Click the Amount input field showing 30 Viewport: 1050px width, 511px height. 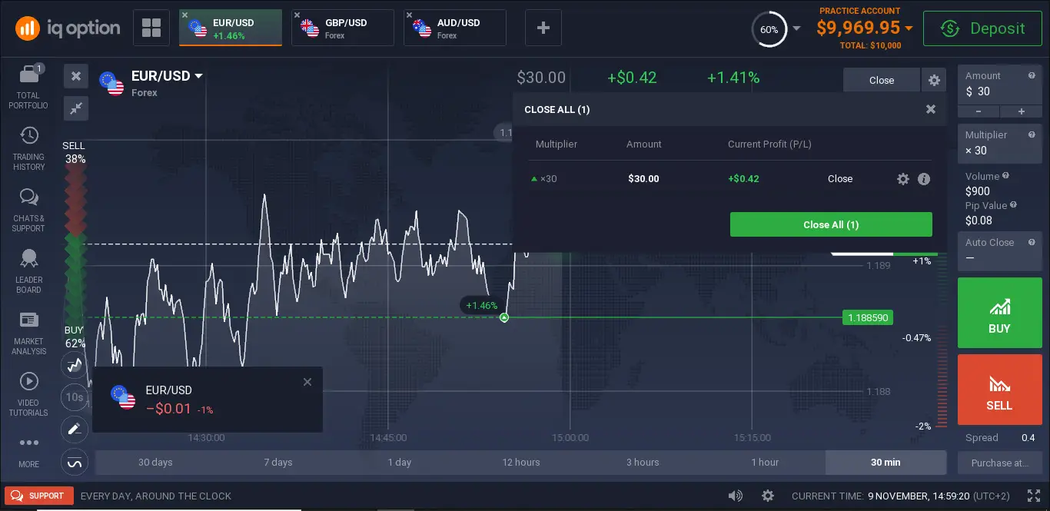click(x=1000, y=91)
